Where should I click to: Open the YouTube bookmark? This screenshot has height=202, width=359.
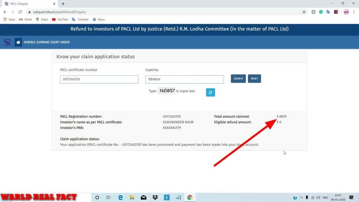(x=60, y=20)
